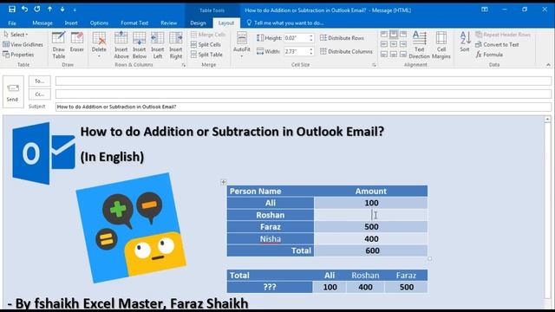
Task: Set alignment to Align Bottom Right
Action: coord(403,54)
